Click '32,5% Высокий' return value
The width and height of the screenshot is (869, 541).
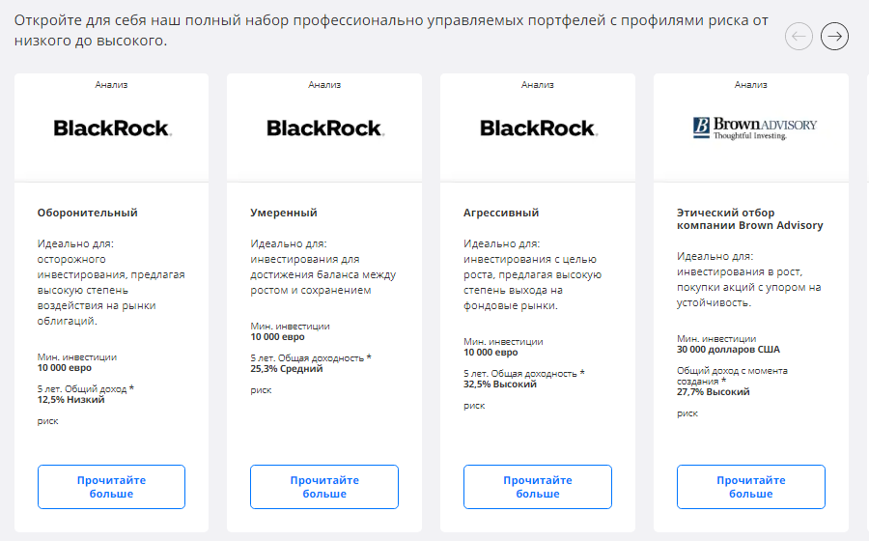pyautogui.click(x=500, y=384)
